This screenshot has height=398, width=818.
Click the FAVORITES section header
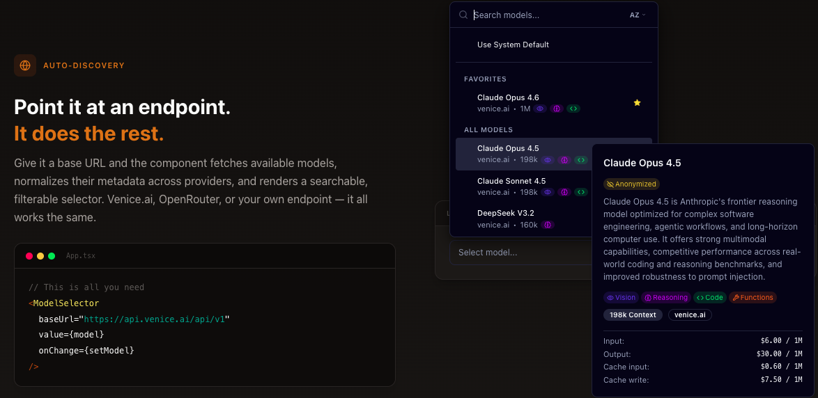pos(485,79)
